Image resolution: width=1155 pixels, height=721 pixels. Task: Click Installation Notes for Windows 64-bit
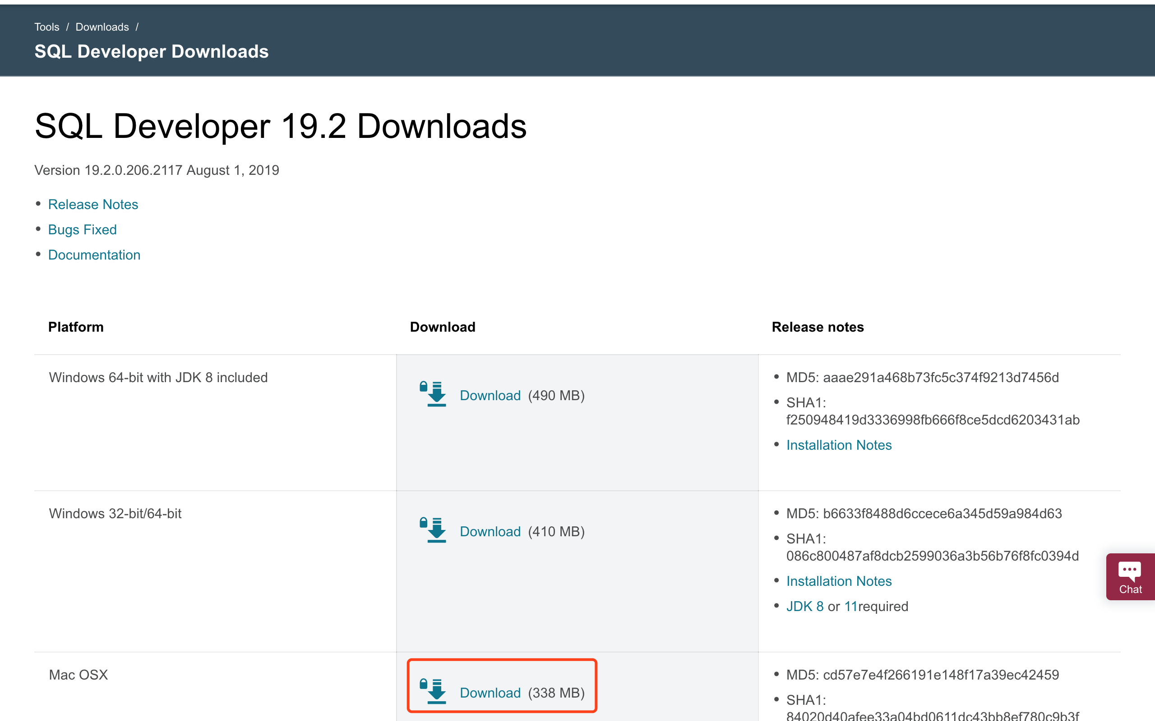(838, 445)
